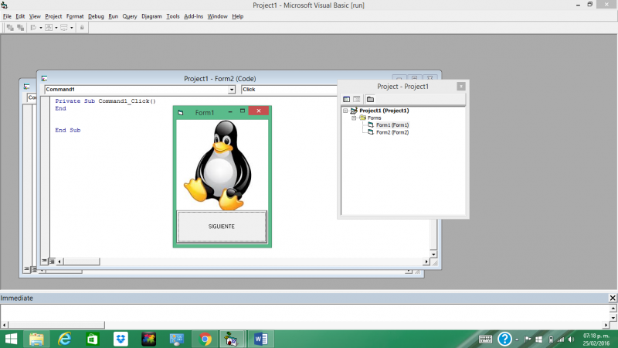Click the blue help question mark tray icon
The width and height of the screenshot is (618, 348).
[504, 339]
